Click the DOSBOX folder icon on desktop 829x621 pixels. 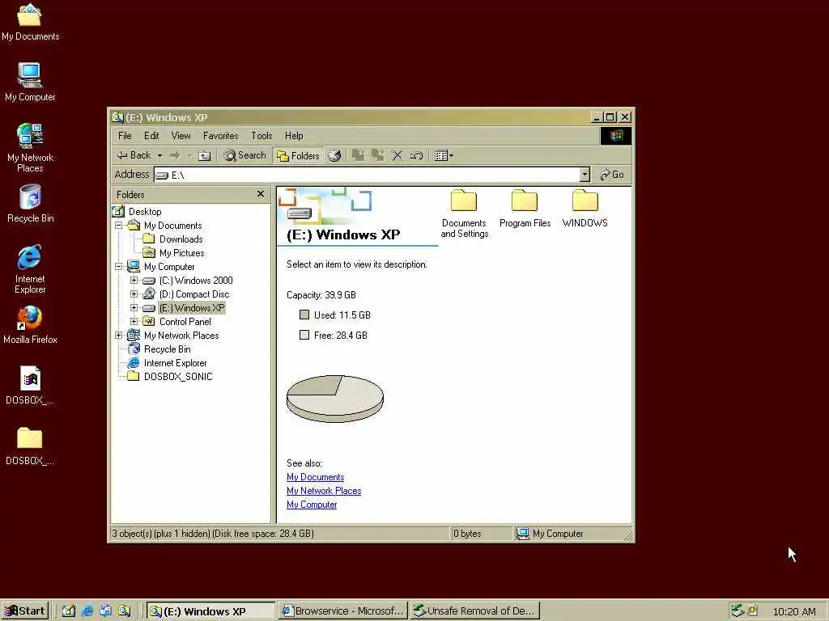(x=30, y=446)
